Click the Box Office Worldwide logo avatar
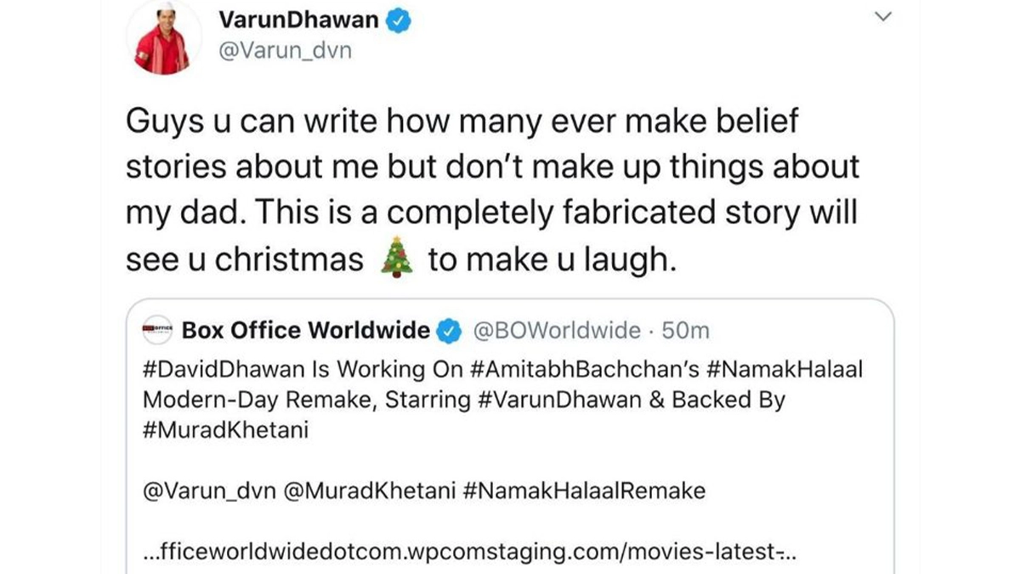This screenshot has height=574, width=1020. click(157, 329)
